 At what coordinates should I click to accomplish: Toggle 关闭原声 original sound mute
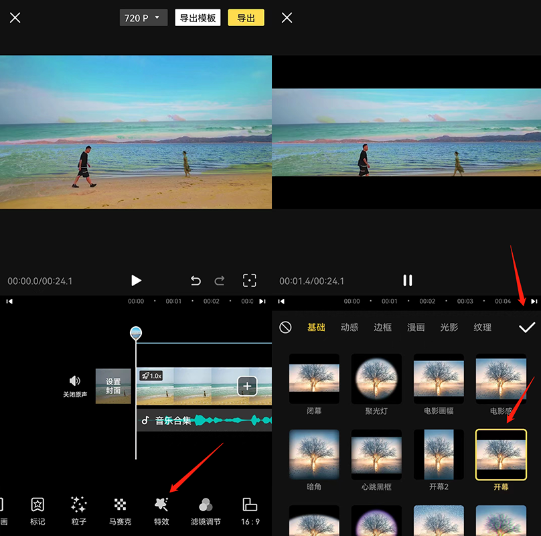coord(75,387)
